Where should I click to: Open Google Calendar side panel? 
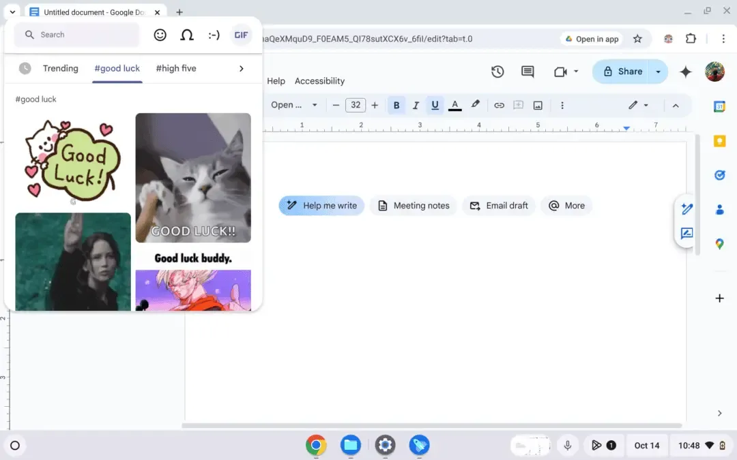pyautogui.click(x=719, y=106)
